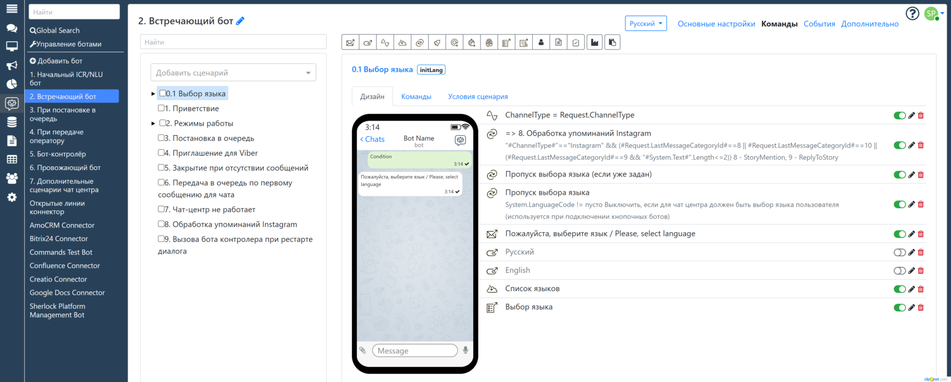Open the Добавить сценарий dropdown

233,72
